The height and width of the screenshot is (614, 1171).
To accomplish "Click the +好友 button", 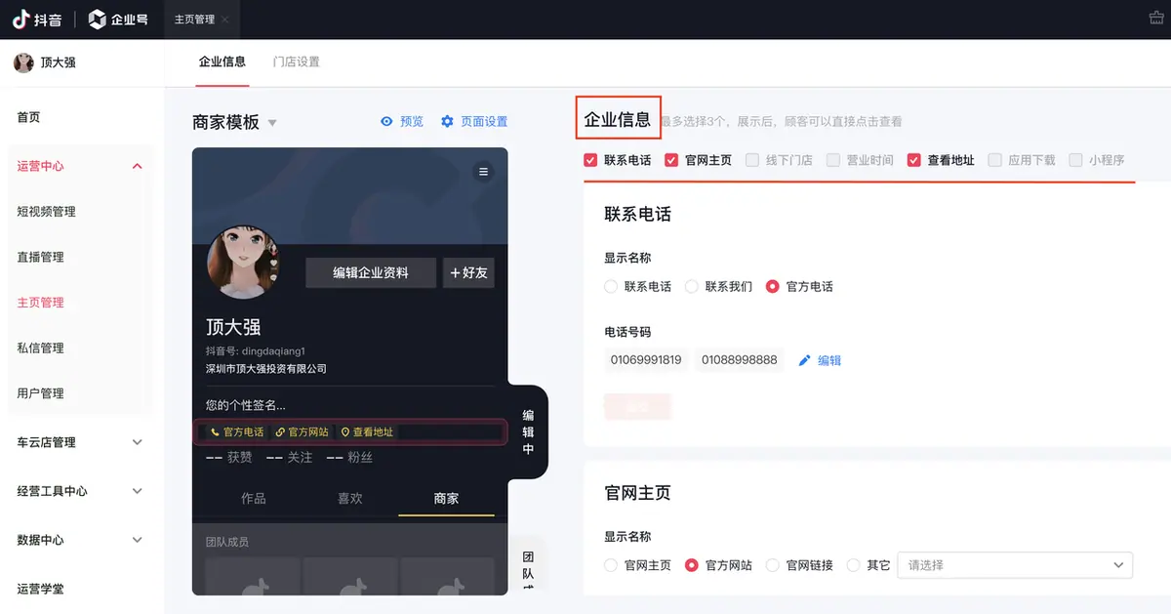I will coord(468,273).
